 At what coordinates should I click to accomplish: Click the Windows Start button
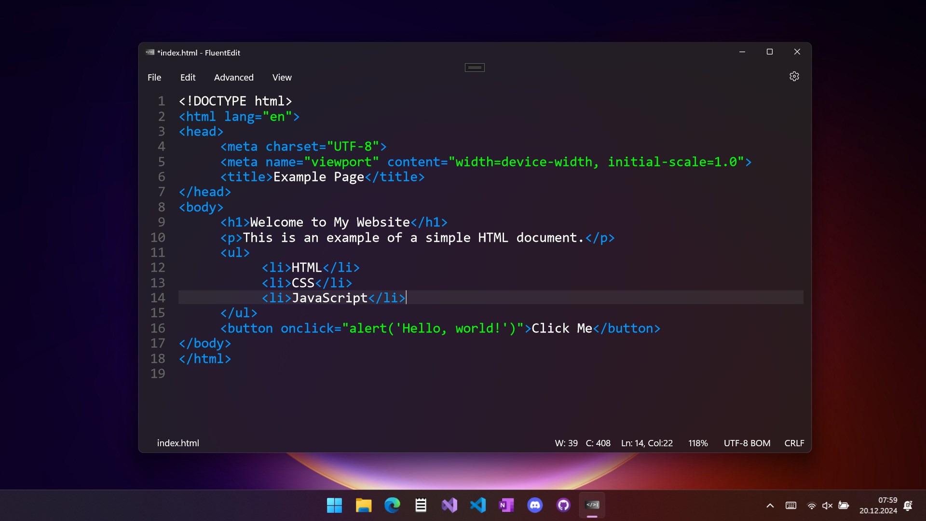[x=334, y=505]
